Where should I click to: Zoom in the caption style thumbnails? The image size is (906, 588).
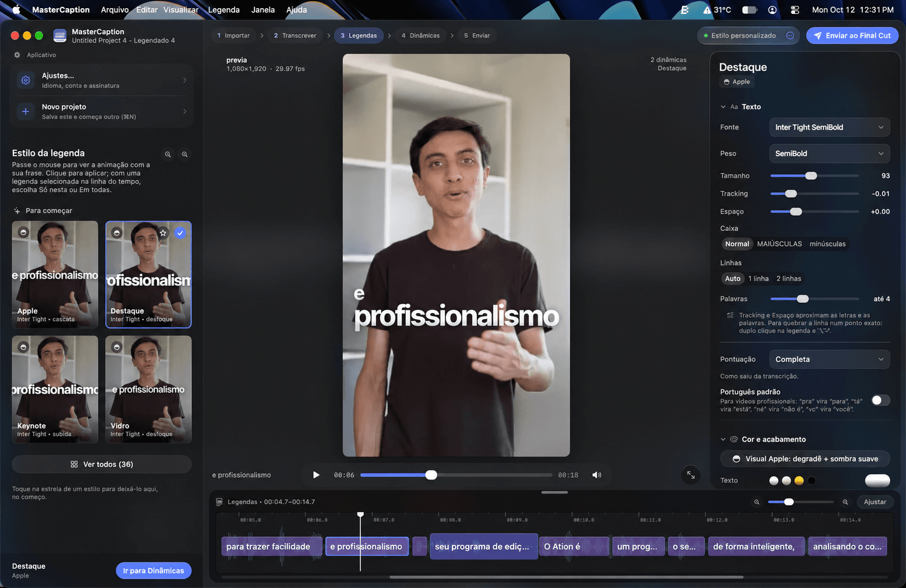pos(185,155)
